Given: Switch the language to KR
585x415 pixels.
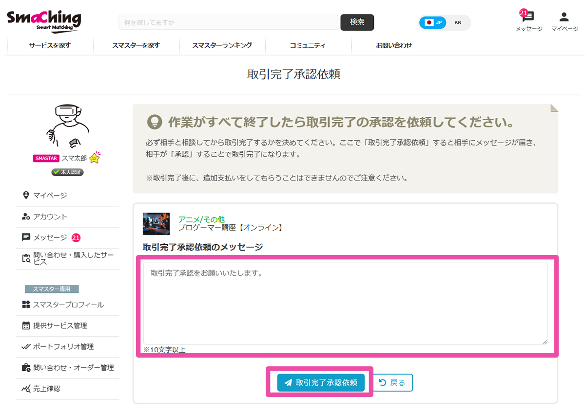Looking at the screenshot, I should click(457, 22).
